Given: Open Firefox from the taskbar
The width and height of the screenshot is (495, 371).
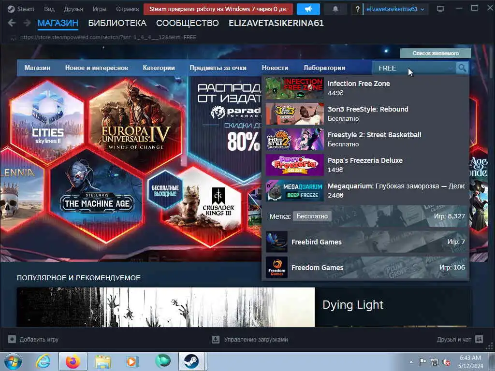Looking at the screenshot, I should pyautogui.click(x=73, y=361).
